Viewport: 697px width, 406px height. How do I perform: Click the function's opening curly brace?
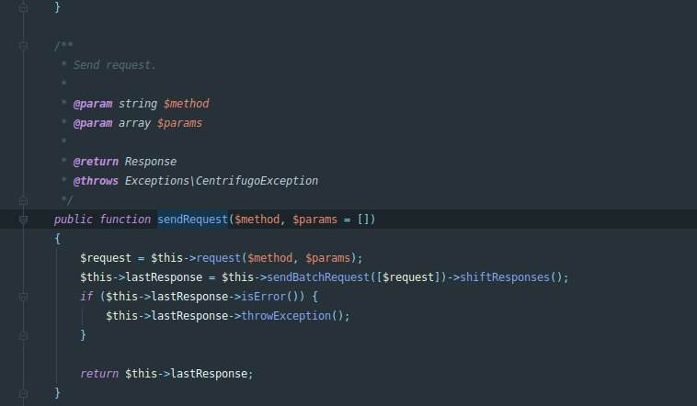57,239
